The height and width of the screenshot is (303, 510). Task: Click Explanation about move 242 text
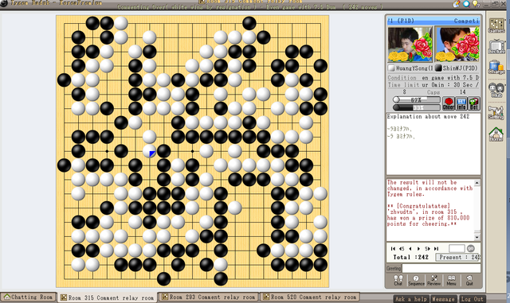428,116
